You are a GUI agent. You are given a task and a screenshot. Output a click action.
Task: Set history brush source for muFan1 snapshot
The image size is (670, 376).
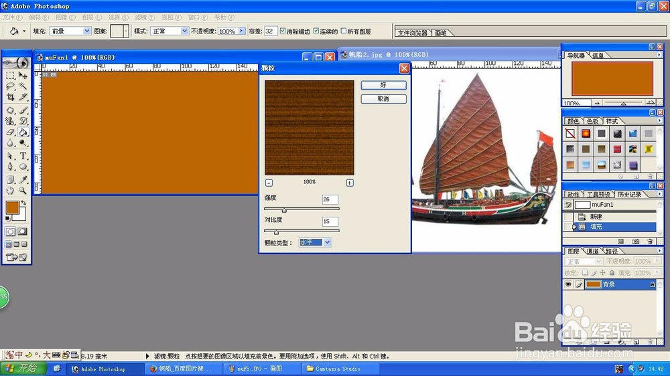568,205
